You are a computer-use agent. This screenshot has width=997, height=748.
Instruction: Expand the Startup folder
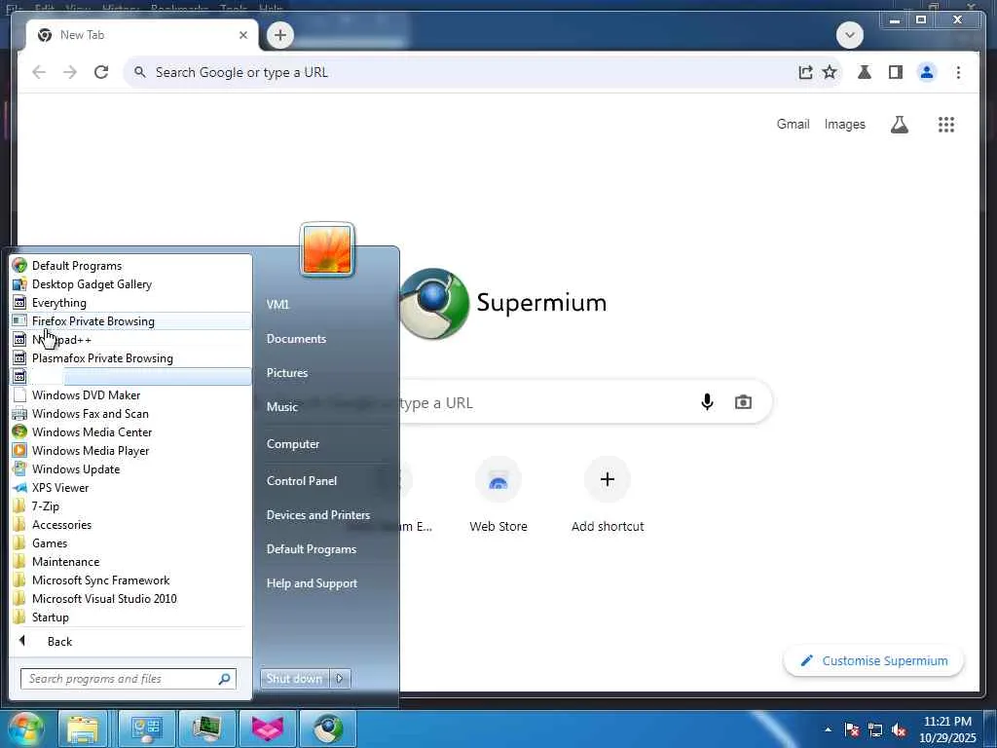click(130, 617)
